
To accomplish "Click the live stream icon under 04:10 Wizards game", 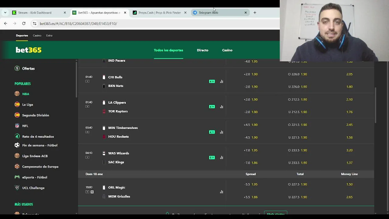I will 88,157.
